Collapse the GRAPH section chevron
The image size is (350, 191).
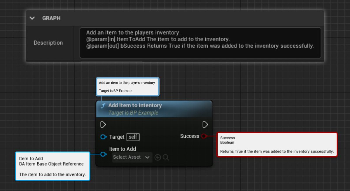(x=32, y=18)
